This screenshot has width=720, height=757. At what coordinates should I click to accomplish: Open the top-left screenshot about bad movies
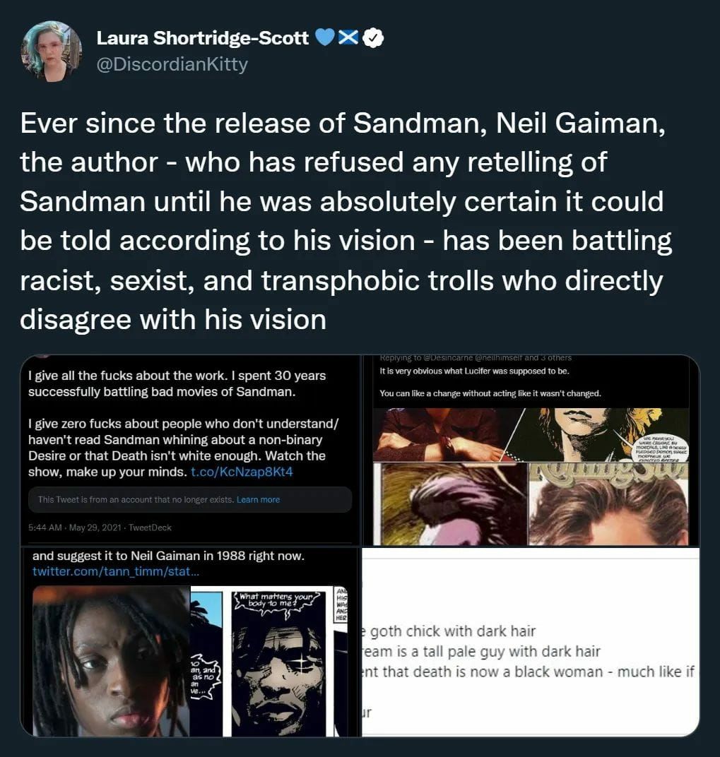pyautogui.click(x=190, y=450)
